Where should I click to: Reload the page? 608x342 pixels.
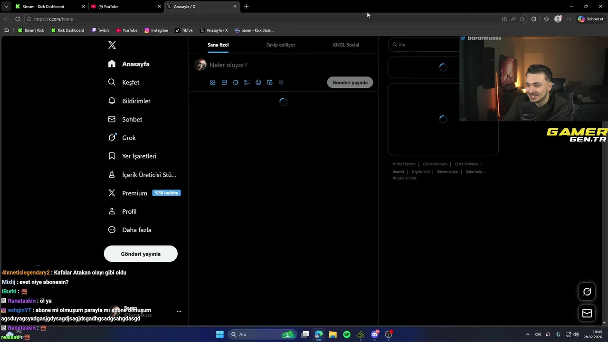(x=18, y=19)
